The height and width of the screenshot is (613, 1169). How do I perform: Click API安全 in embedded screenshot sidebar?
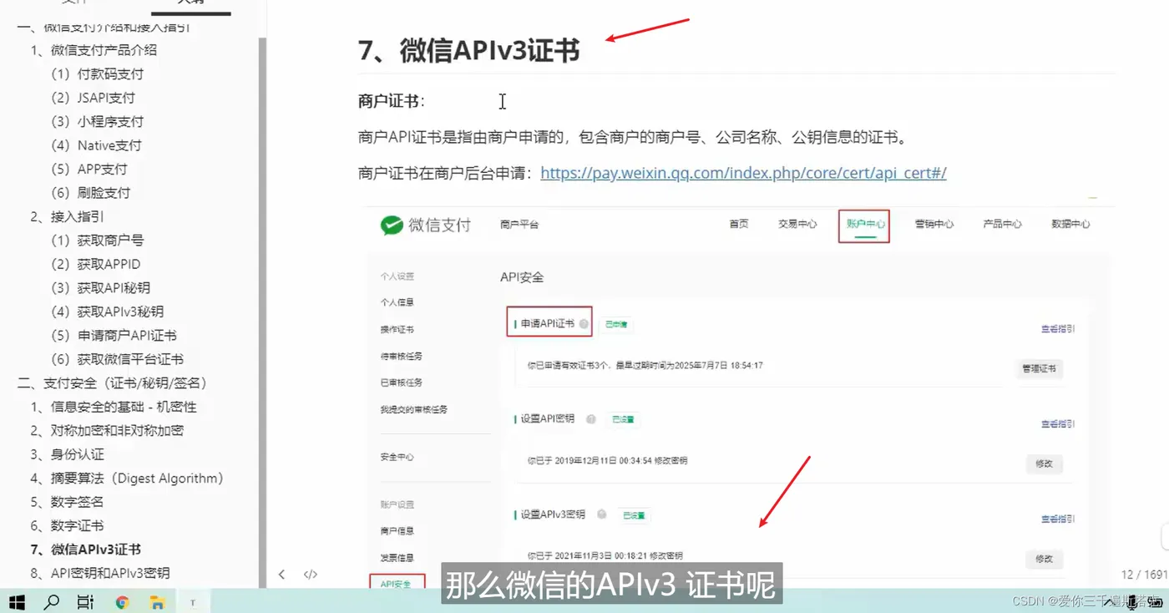click(396, 584)
